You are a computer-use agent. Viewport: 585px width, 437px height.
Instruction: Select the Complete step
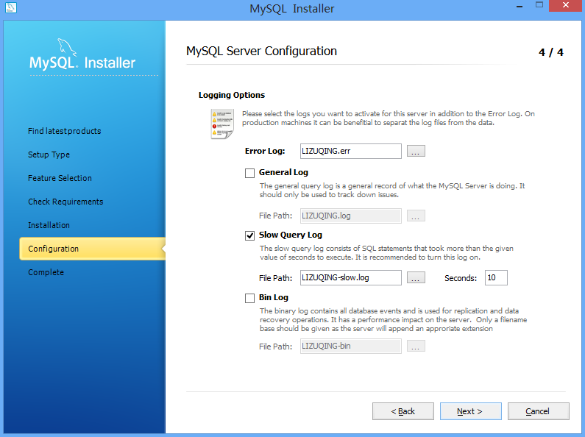[46, 272]
